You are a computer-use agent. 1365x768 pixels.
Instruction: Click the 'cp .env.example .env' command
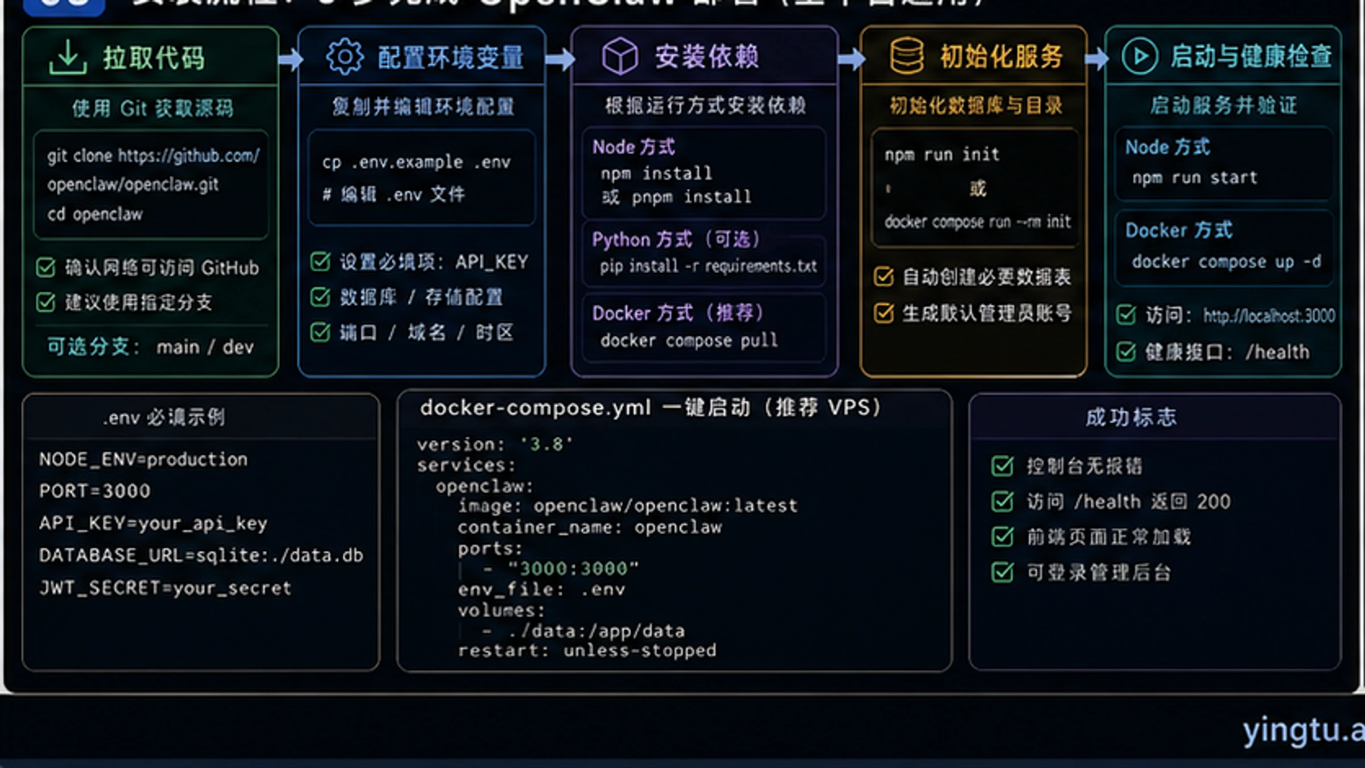coord(416,162)
